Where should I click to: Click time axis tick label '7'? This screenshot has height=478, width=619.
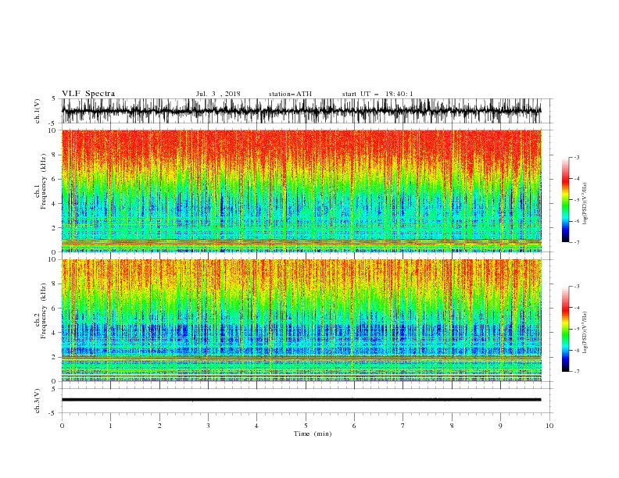(x=403, y=426)
